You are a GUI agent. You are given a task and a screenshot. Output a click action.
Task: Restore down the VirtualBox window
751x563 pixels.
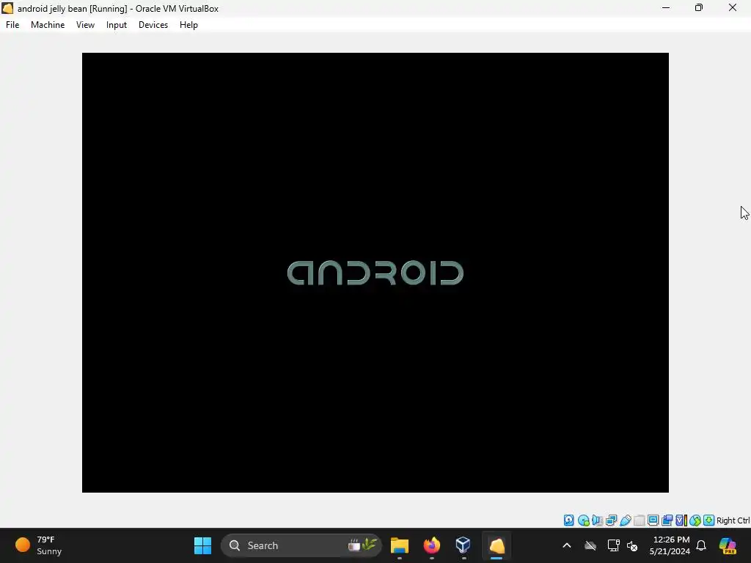[699, 7]
